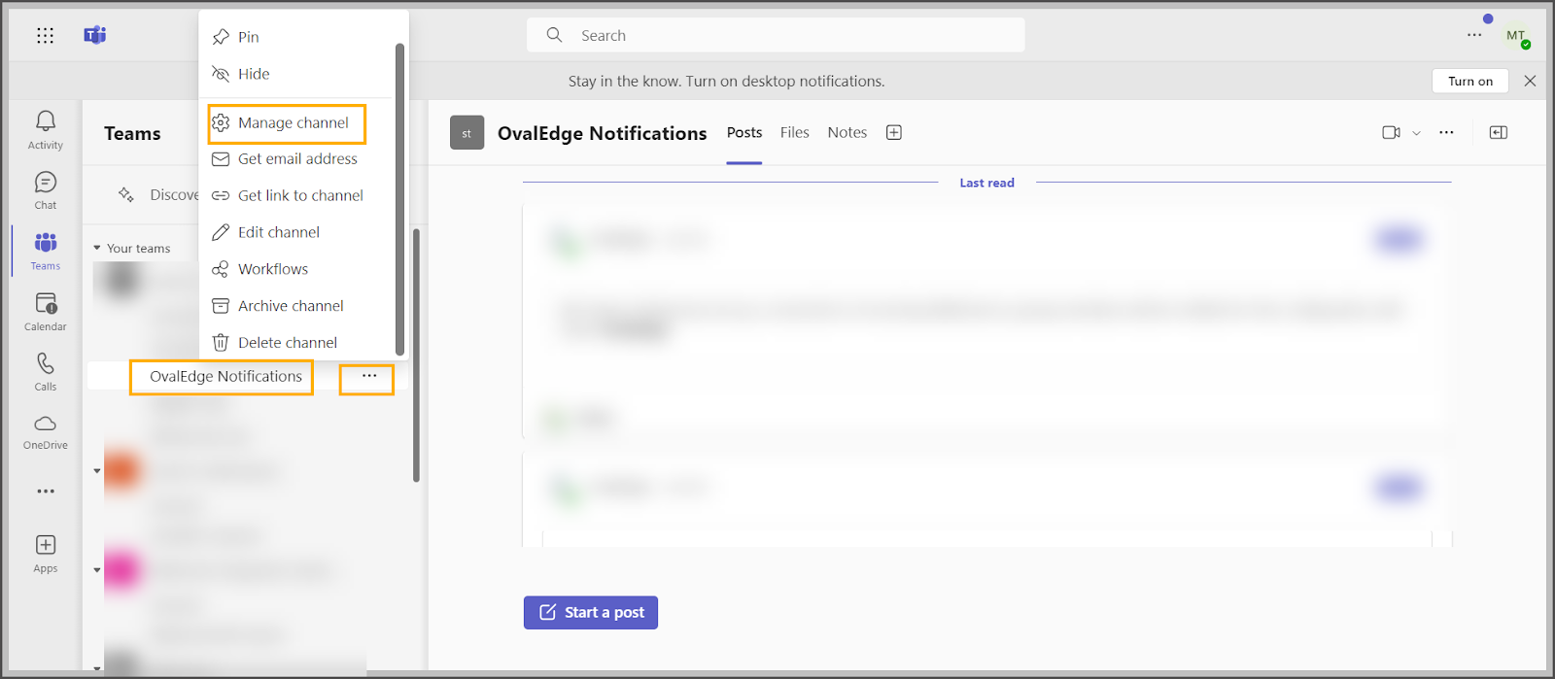The width and height of the screenshot is (1555, 679).
Task: Open Chat from the left rail
Action: coord(45,189)
